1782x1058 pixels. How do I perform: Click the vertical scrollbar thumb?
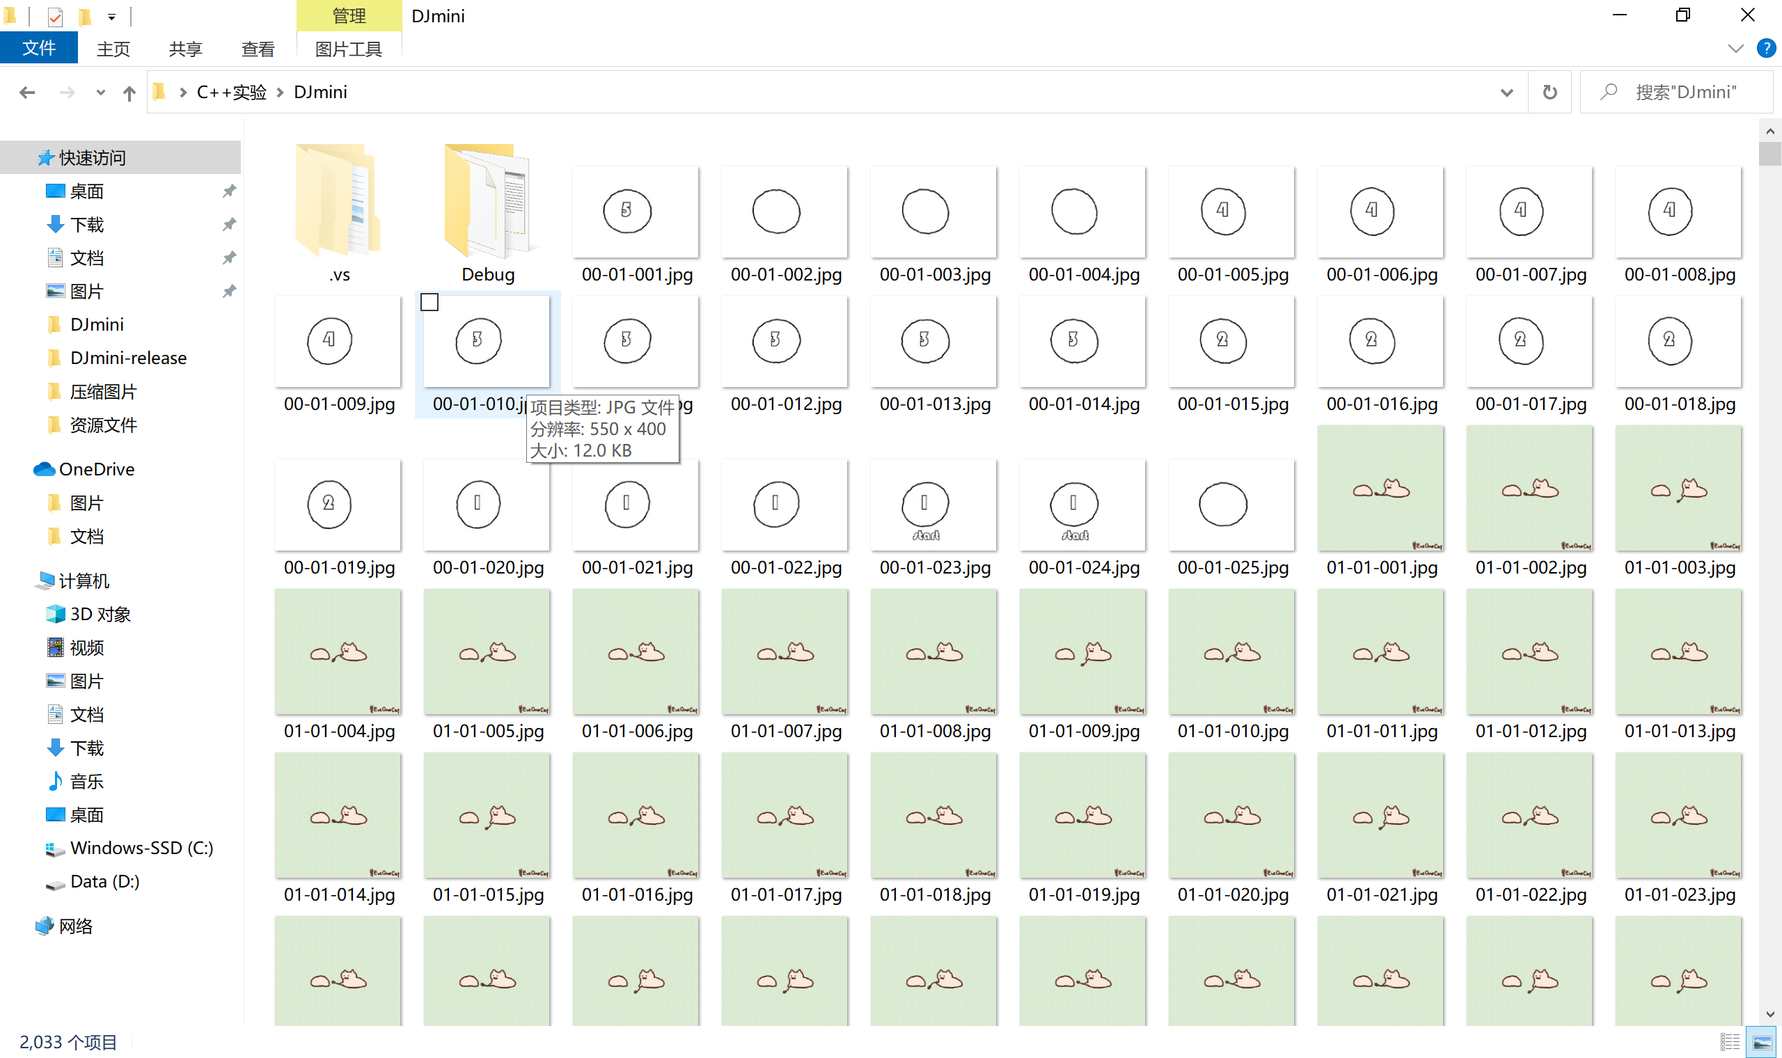(x=1770, y=153)
